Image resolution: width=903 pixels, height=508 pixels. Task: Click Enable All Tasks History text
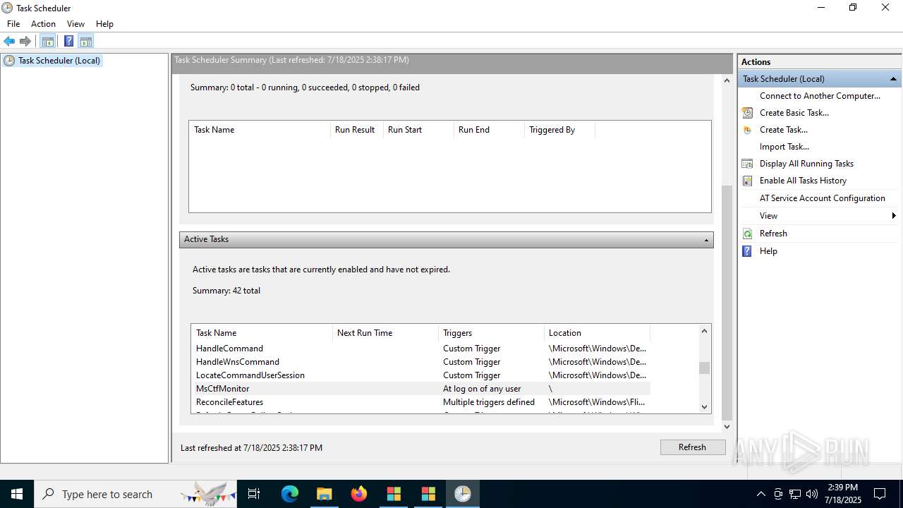[x=803, y=181]
